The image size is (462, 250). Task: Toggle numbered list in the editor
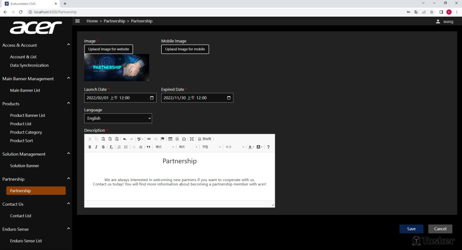(x=119, y=147)
